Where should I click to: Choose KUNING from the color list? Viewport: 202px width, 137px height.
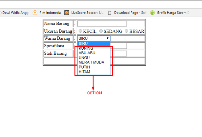click(x=94, y=48)
